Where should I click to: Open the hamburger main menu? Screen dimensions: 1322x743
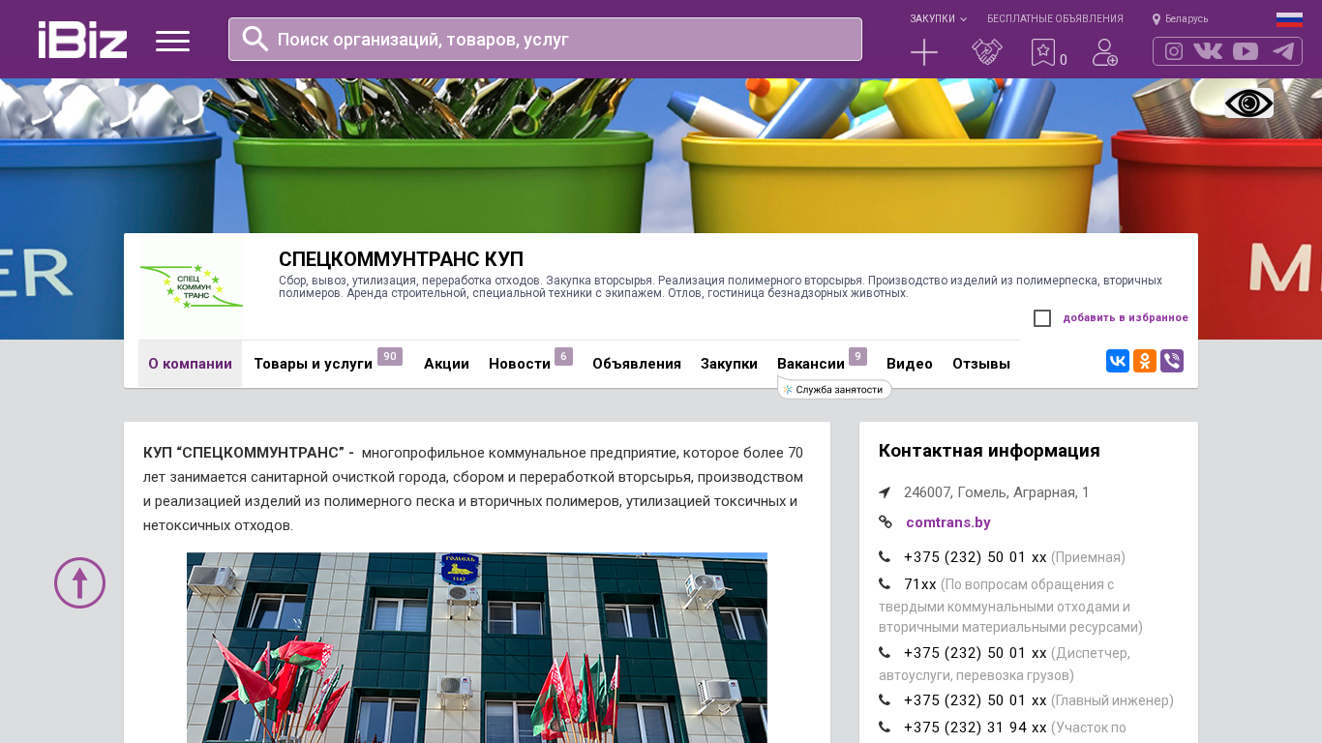tap(172, 41)
